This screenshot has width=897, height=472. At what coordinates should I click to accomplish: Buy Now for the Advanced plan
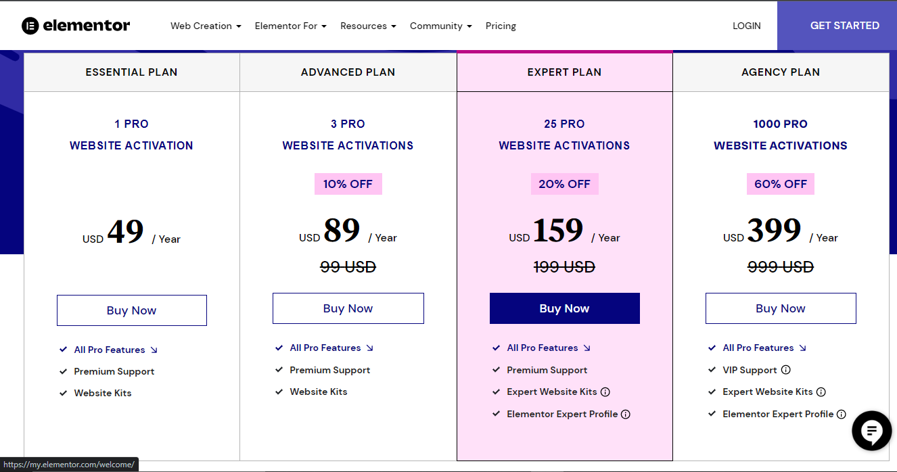pos(348,308)
